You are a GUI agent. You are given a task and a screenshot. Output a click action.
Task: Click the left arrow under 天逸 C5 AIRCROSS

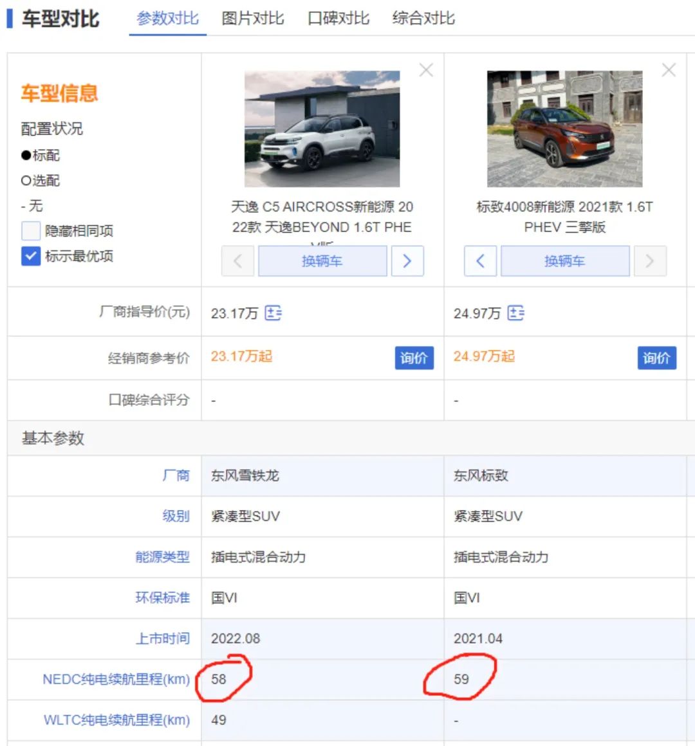point(238,260)
